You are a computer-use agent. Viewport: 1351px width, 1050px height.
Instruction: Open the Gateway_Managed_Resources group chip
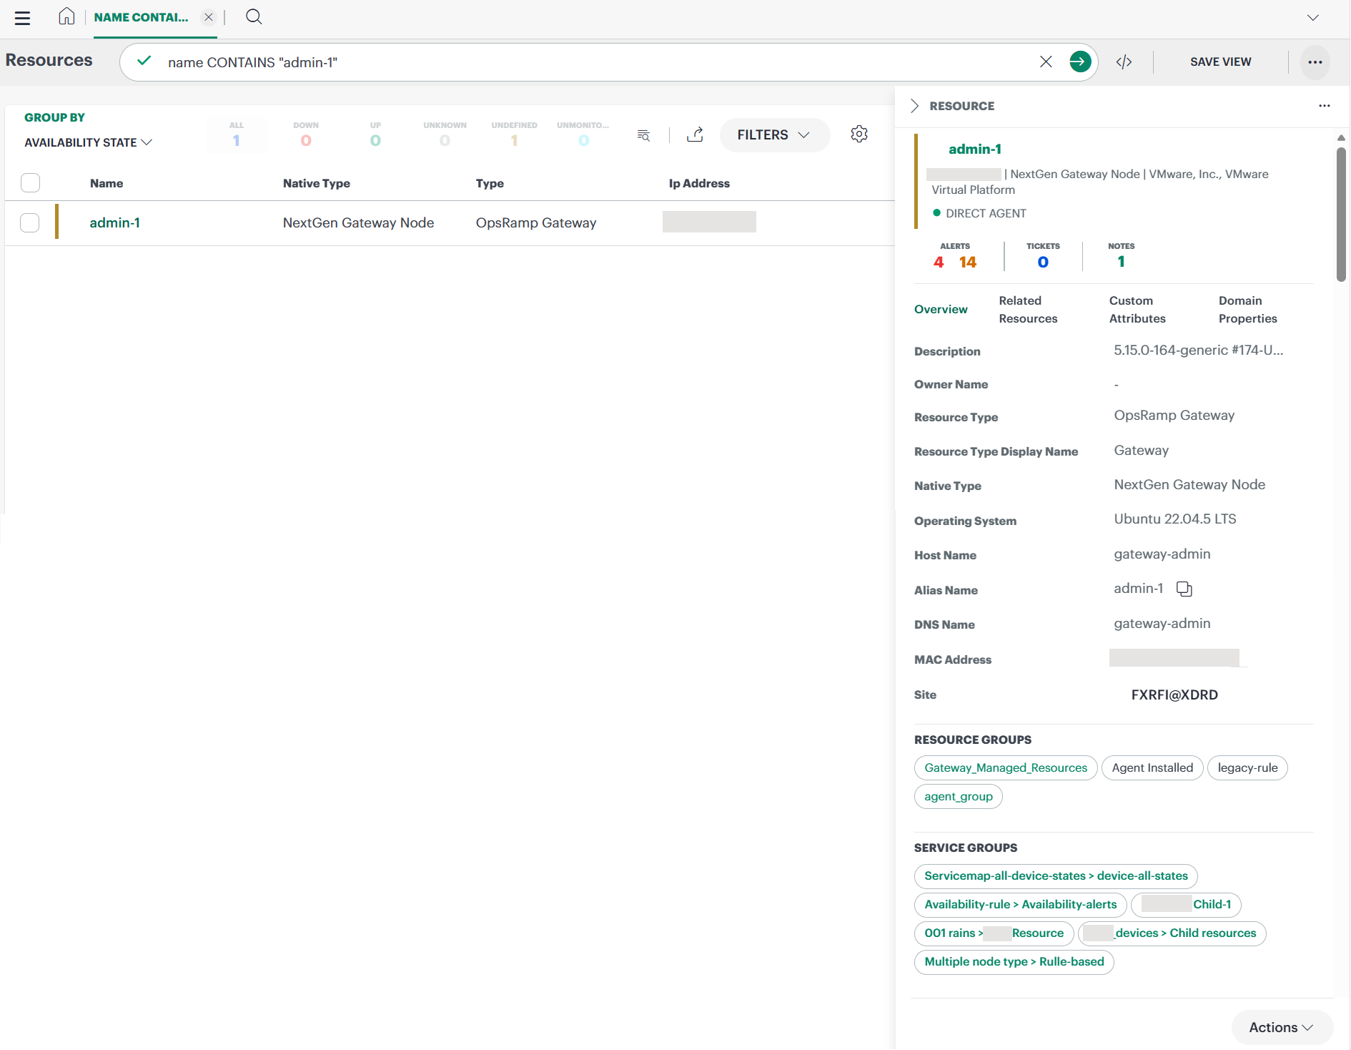1006,767
